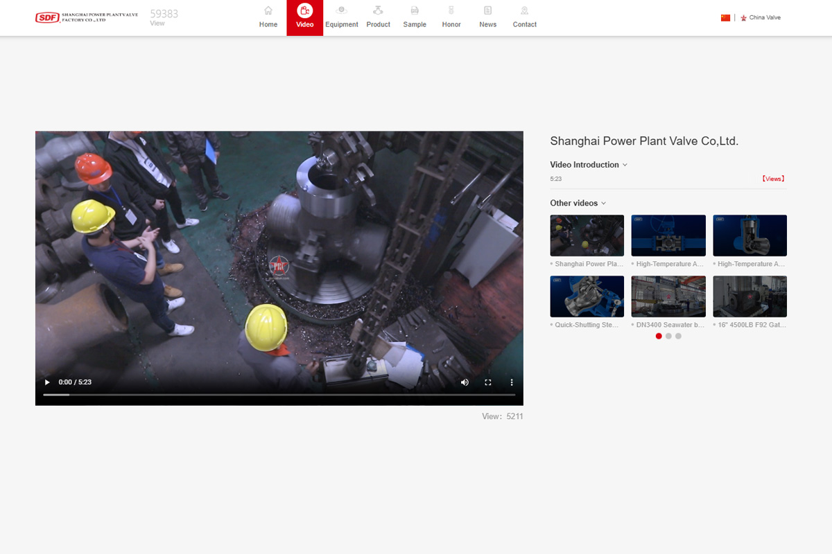832x554 pixels.
Task: Open the Contact page icon
Action: coord(524,11)
